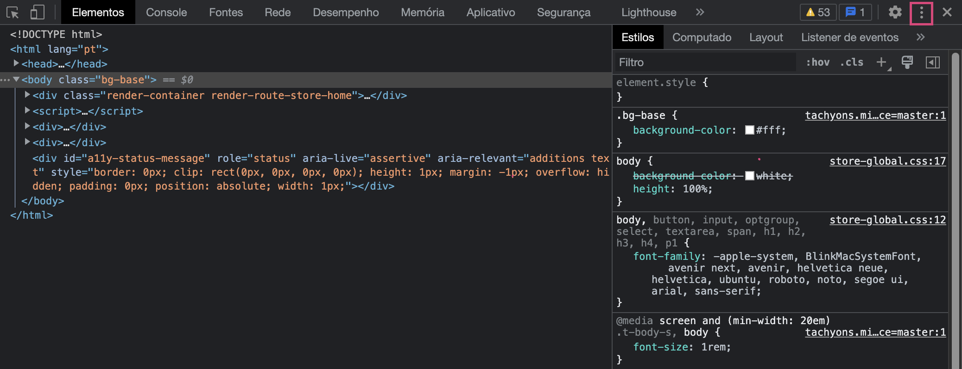Screen dimensions: 962x369
Task: Click the 53 warnings counter badge
Action: click(818, 12)
